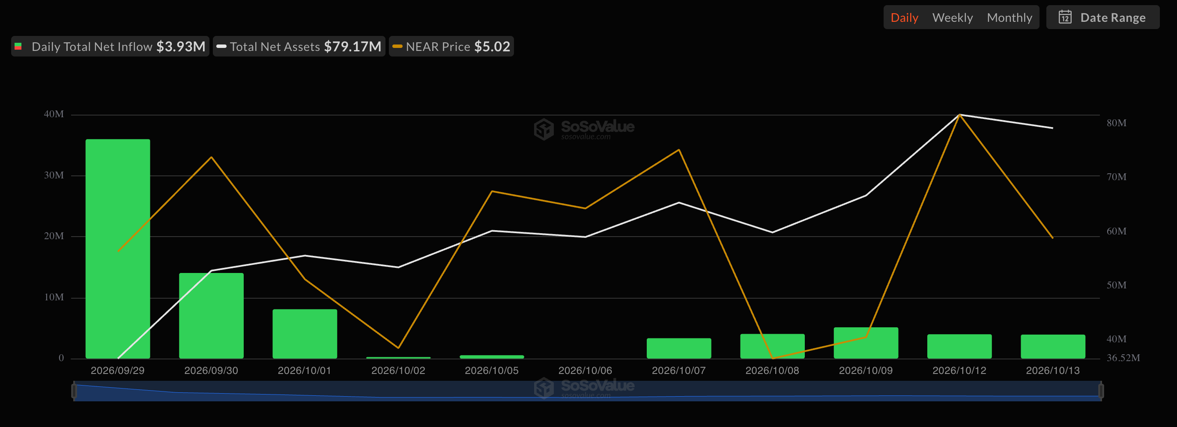Select left handle of range slider

(74, 391)
